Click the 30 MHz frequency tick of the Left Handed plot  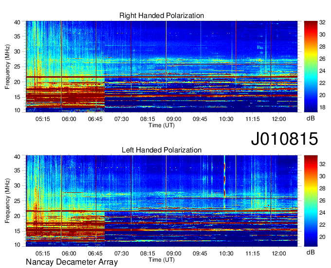(x=18, y=185)
